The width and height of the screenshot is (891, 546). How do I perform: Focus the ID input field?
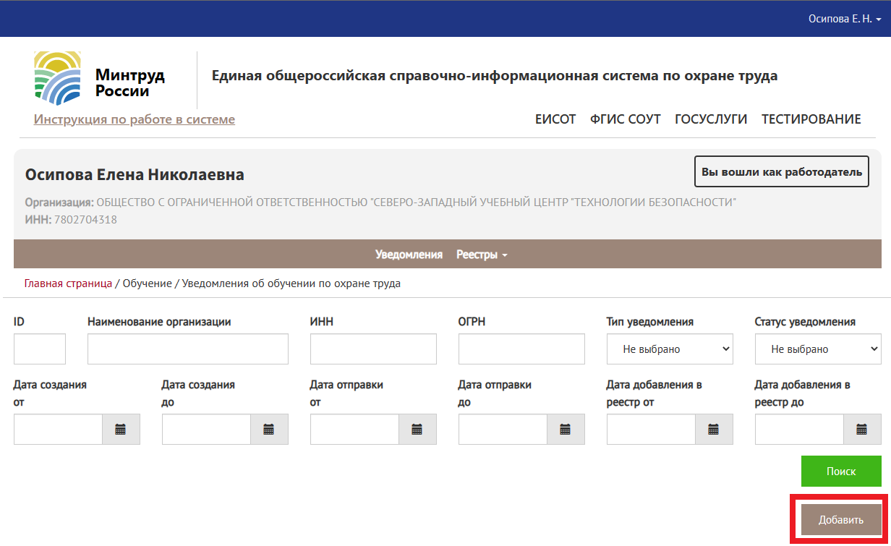tap(40, 349)
